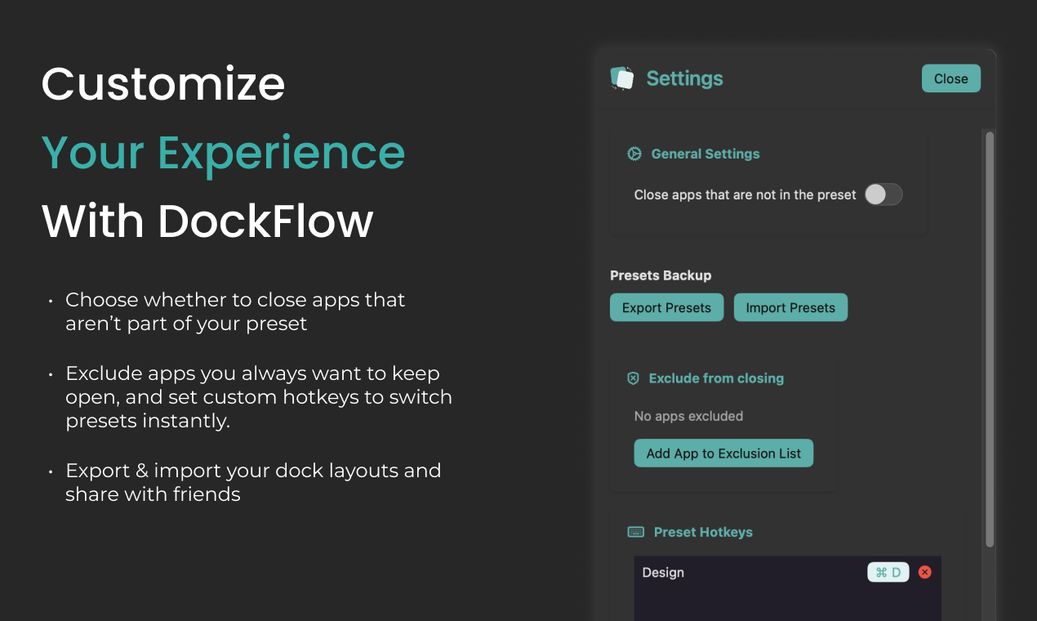This screenshot has width=1037, height=621.
Task: Click the General Settings gear icon
Action: tap(634, 154)
